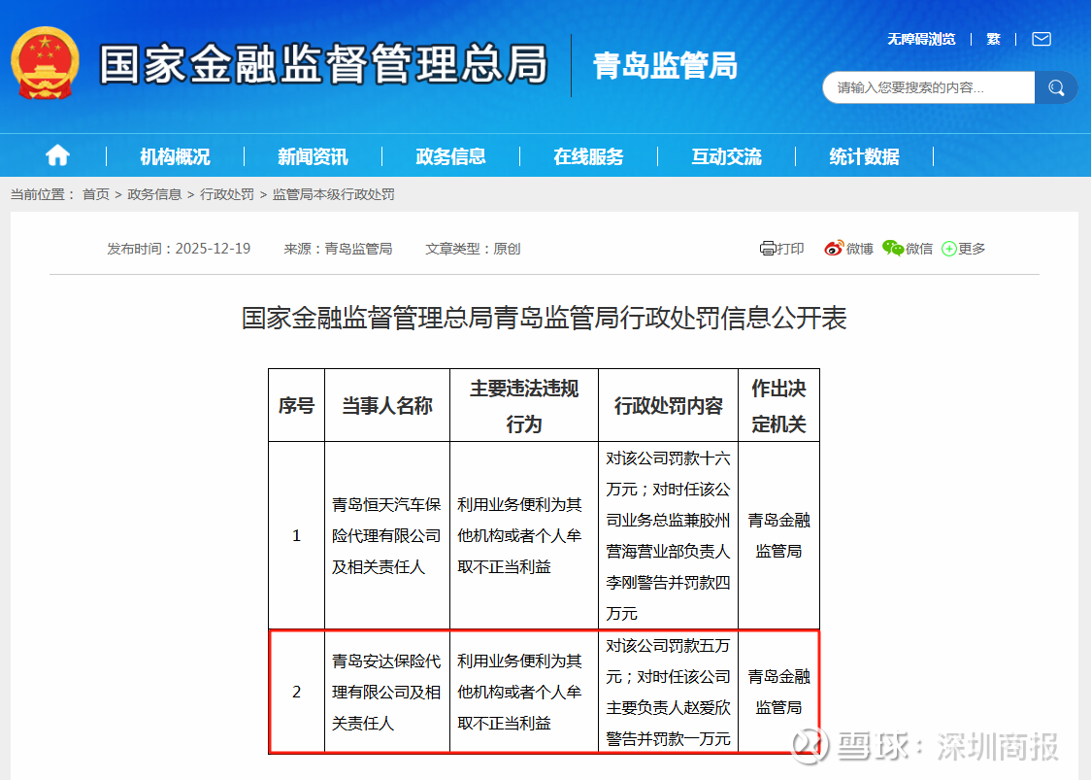Open the mail envelope icon
The image size is (1091, 780).
tap(1041, 39)
